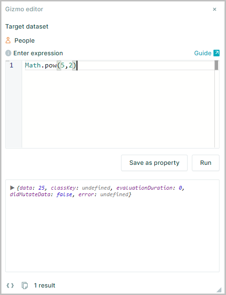Click line number 1 in the editor gutter

pyautogui.click(x=12, y=65)
